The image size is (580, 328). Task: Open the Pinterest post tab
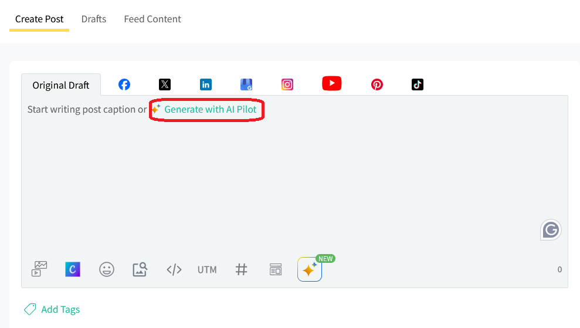coord(377,84)
